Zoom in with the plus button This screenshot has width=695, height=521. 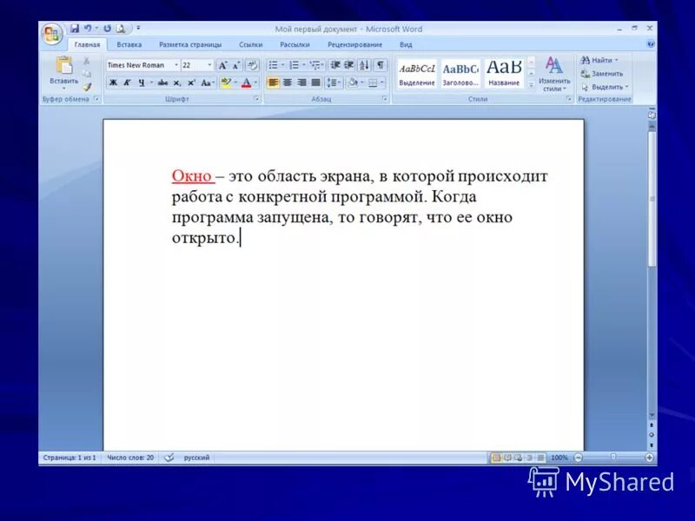coord(649,458)
